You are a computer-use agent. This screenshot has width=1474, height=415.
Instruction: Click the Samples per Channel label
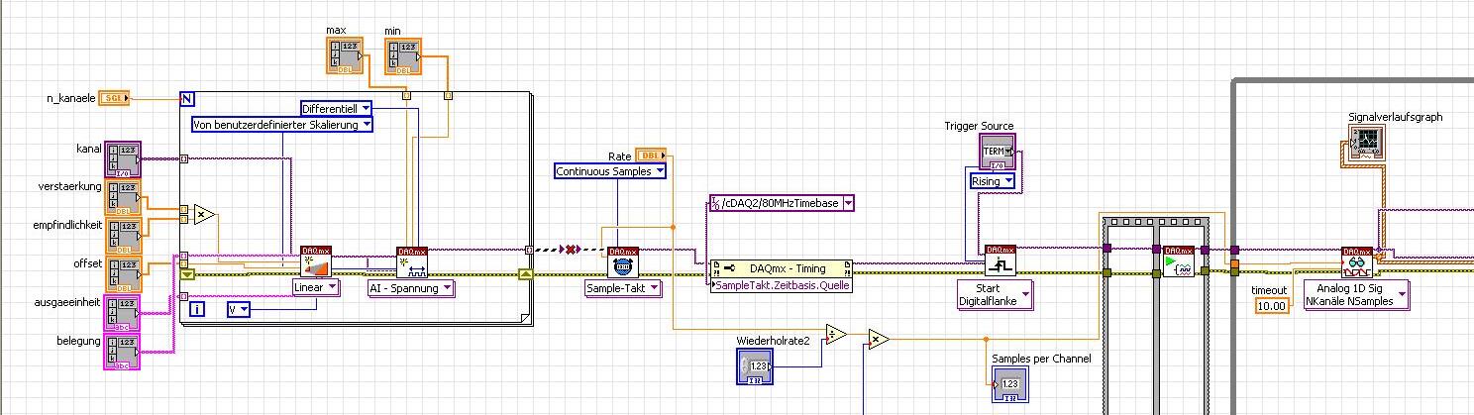point(1041,359)
